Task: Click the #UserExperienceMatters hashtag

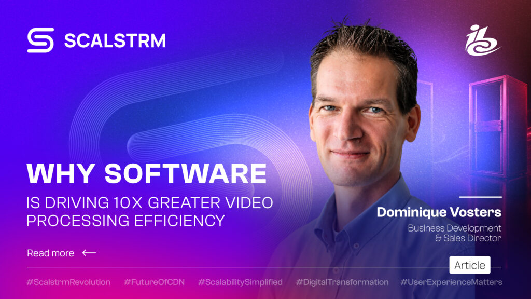Action: coord(451,282)
